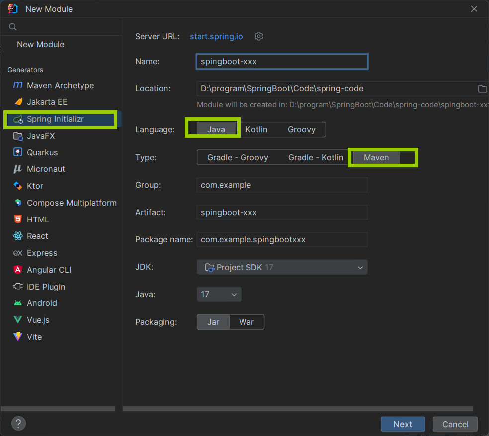
Task: Click the Package name field
Action: tap(282, 240)
